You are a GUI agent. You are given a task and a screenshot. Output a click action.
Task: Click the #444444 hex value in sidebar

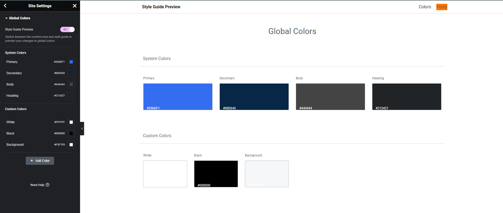click(59, 84)
